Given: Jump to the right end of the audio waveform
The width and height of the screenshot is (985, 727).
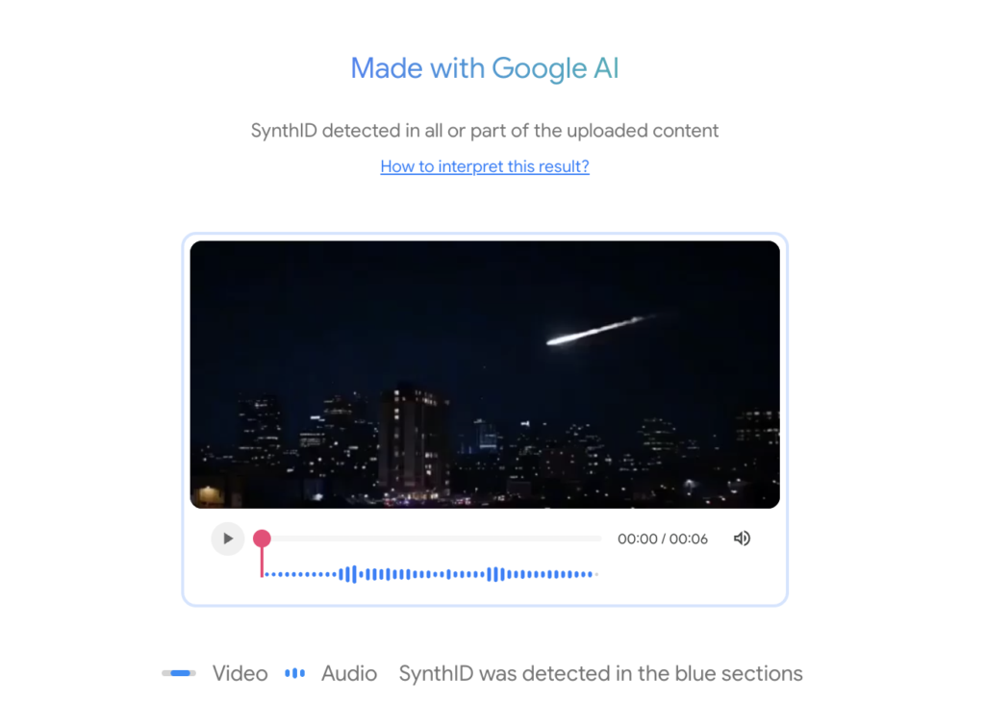Looking at the screenshot, I should pyautogui.click(x=594, y=574).
